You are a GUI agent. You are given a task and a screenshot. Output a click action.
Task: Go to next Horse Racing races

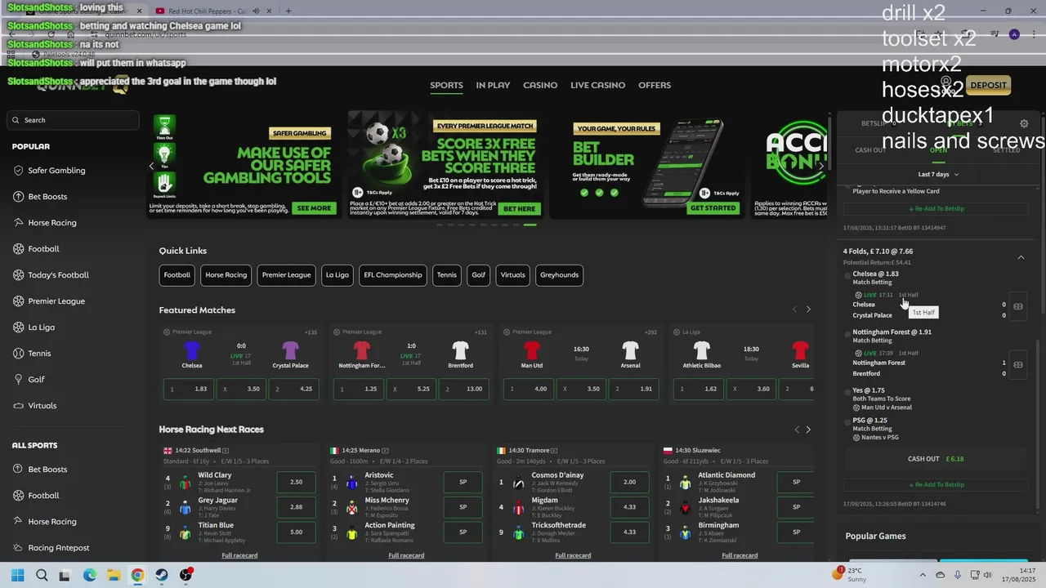pyautogui.click(x=808, y=430)
